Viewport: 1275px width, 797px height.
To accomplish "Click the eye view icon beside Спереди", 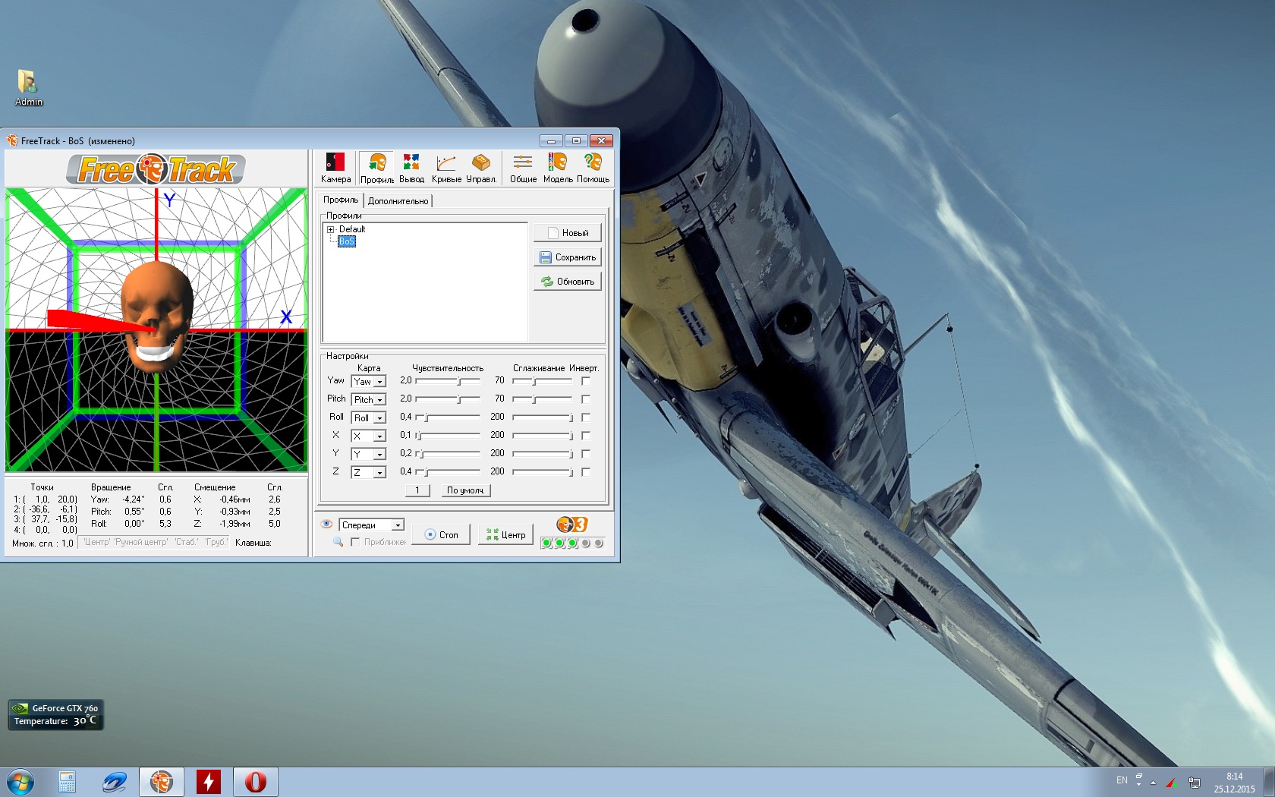I will pyautogui.click(x=327, y=524).
